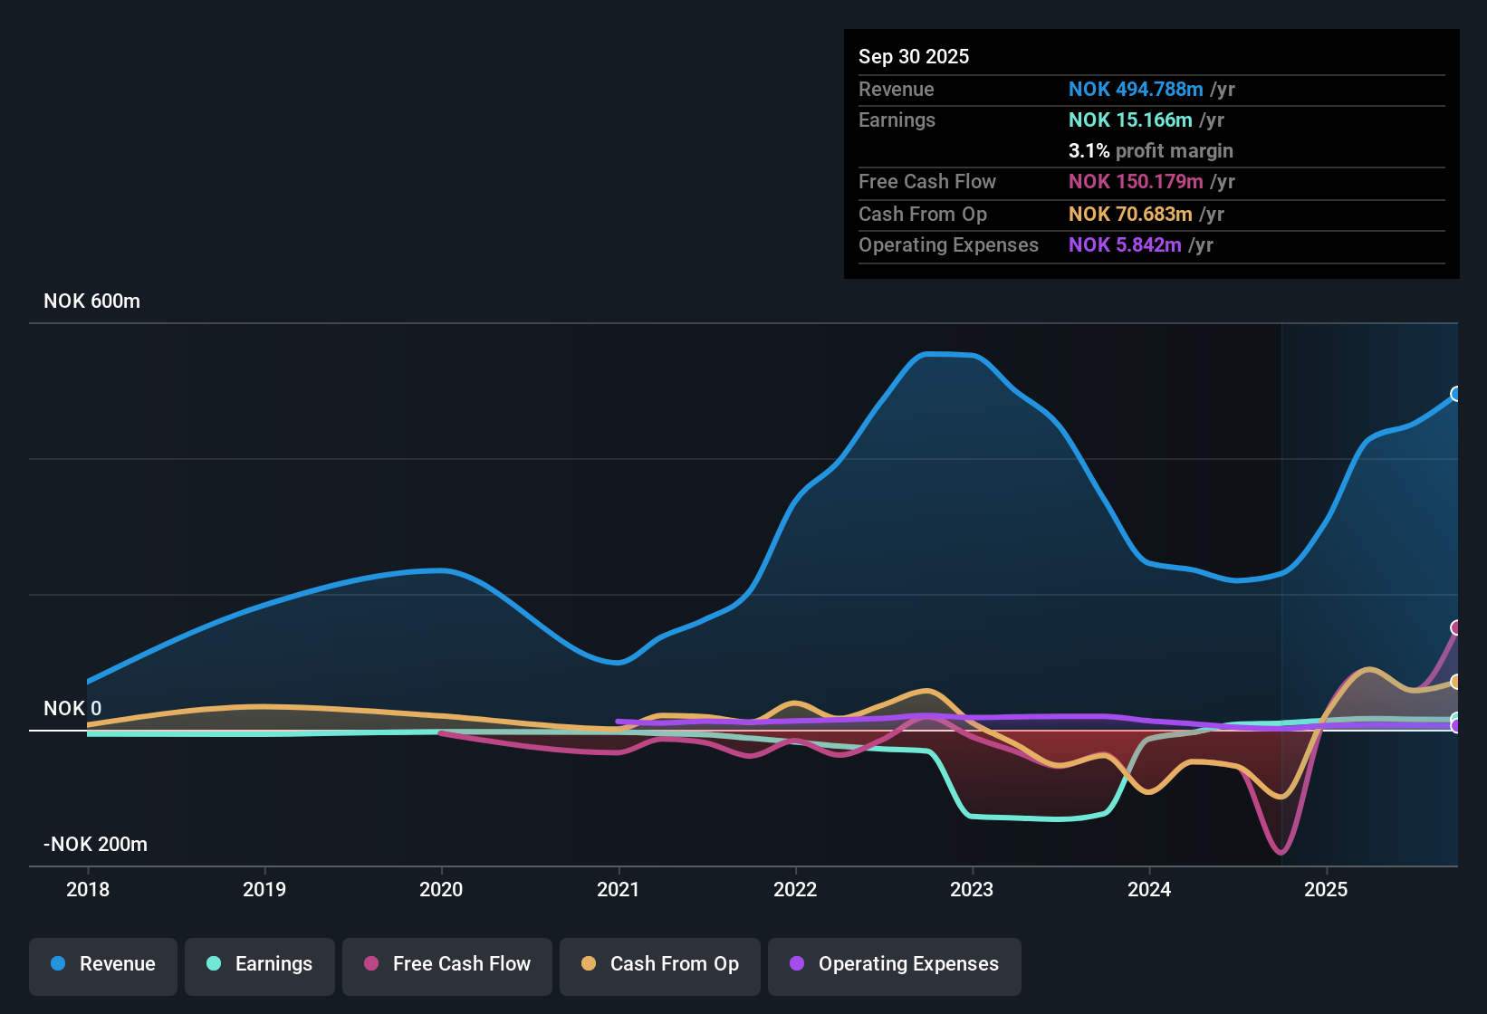Viewport: 1487px width, 1014px height.
Task: Toggle the Revenue series visibility
Action: click(x=102, y=964)
